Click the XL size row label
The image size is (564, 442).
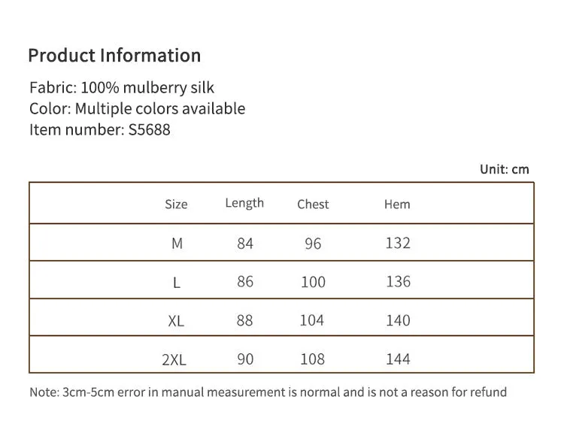pyautogui.click(x=176, y=321)
